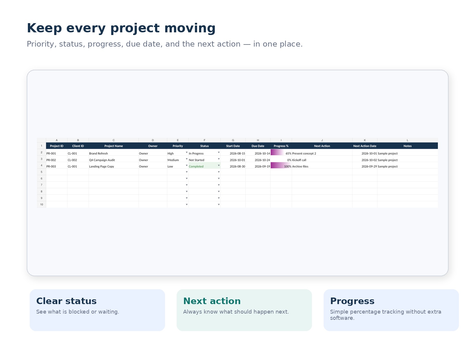
Task: Click the Owner header cell
Action: (x=153, y=146)
